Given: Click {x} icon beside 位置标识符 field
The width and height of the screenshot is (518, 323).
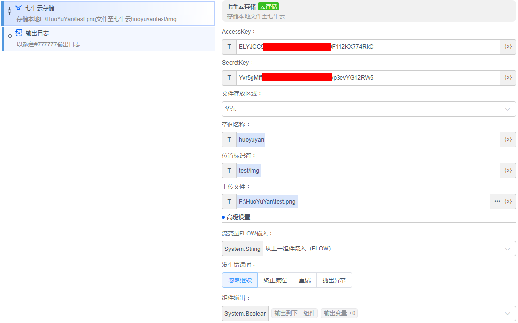Looking at the screenshot, I should pyautogui.click(x=508, y=171).
